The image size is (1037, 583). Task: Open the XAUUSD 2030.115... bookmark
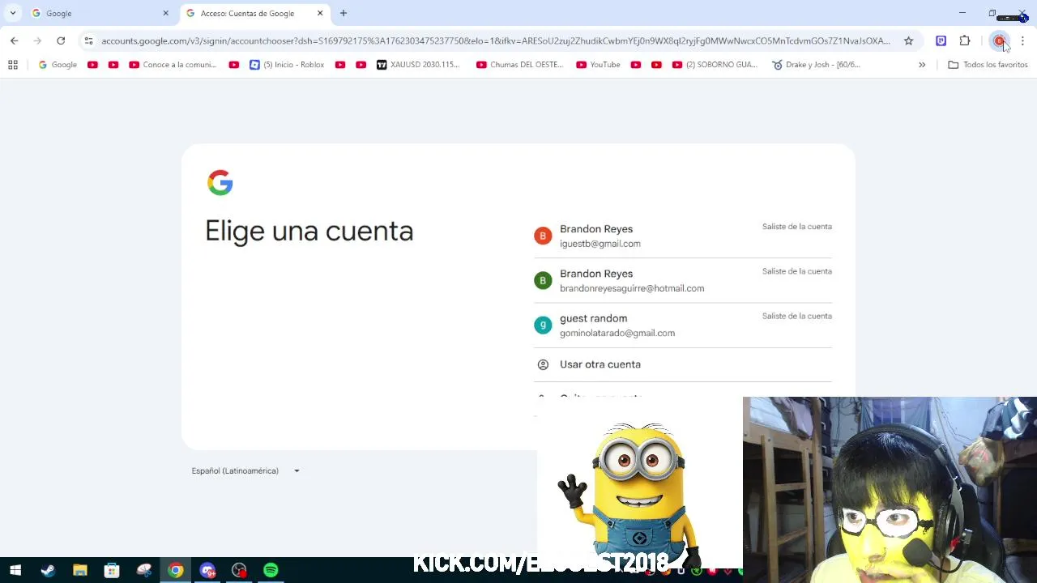(x=418, y=65)
